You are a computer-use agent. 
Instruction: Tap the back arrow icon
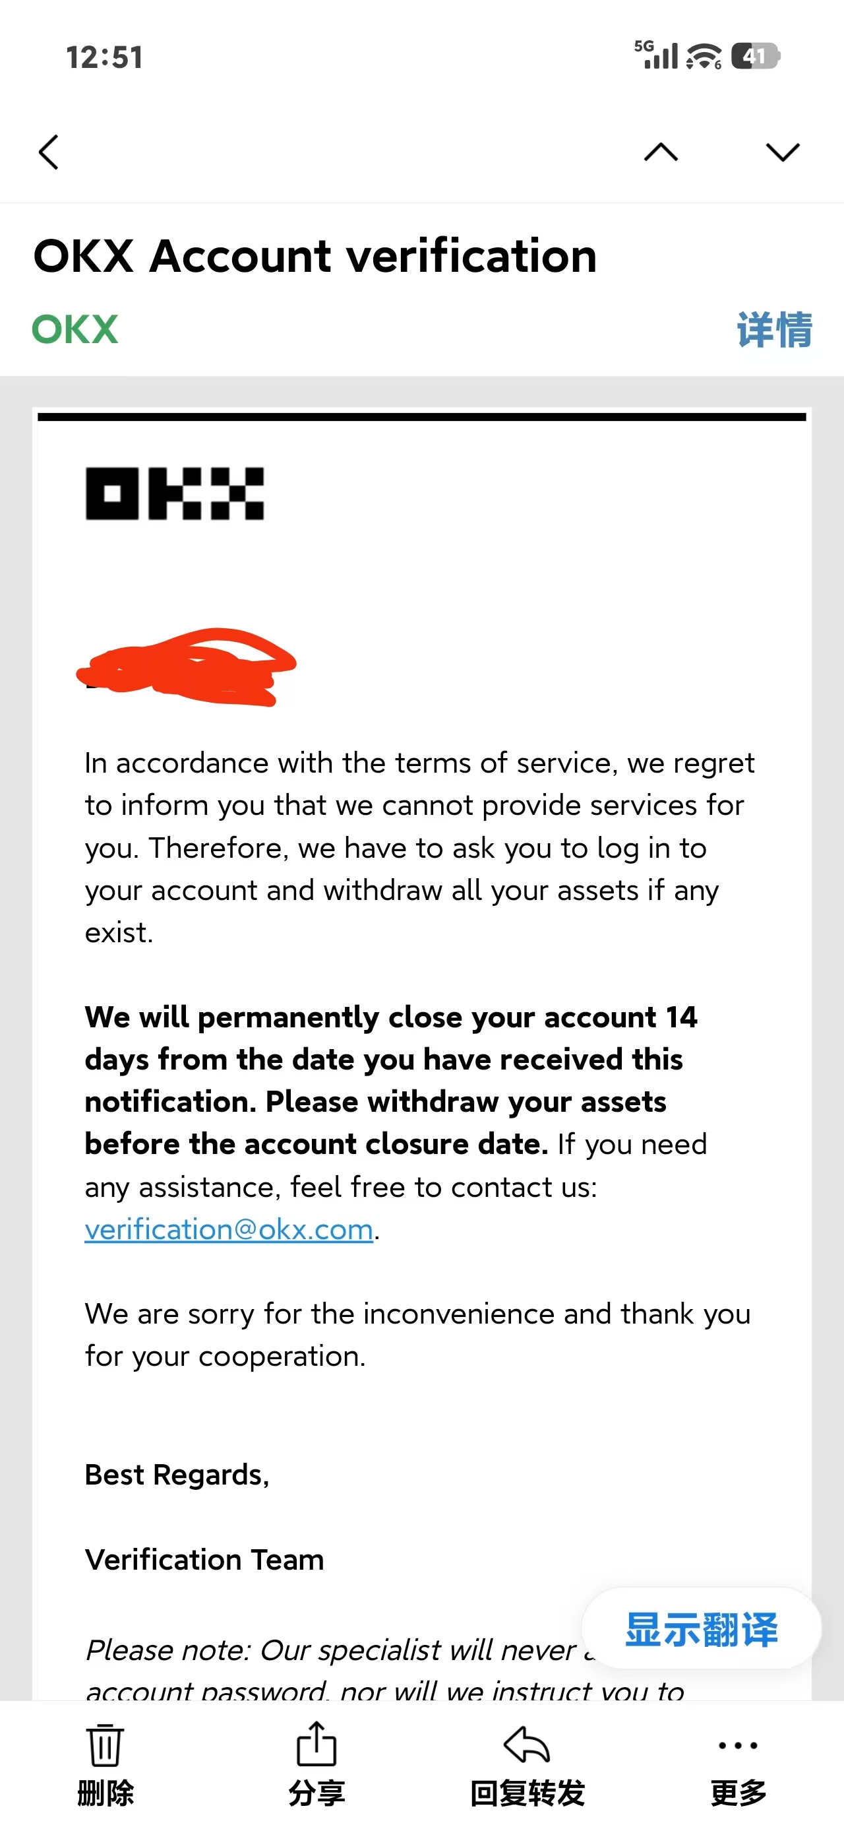48,152
